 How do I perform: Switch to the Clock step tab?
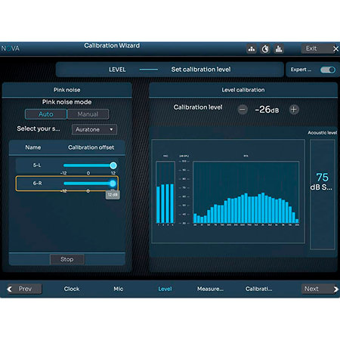(72, 289)
